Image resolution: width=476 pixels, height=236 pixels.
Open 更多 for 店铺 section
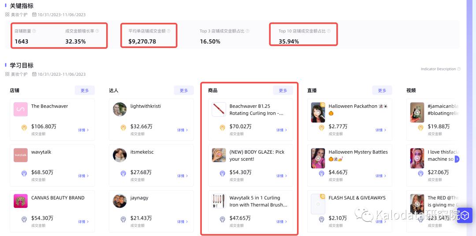85,90
